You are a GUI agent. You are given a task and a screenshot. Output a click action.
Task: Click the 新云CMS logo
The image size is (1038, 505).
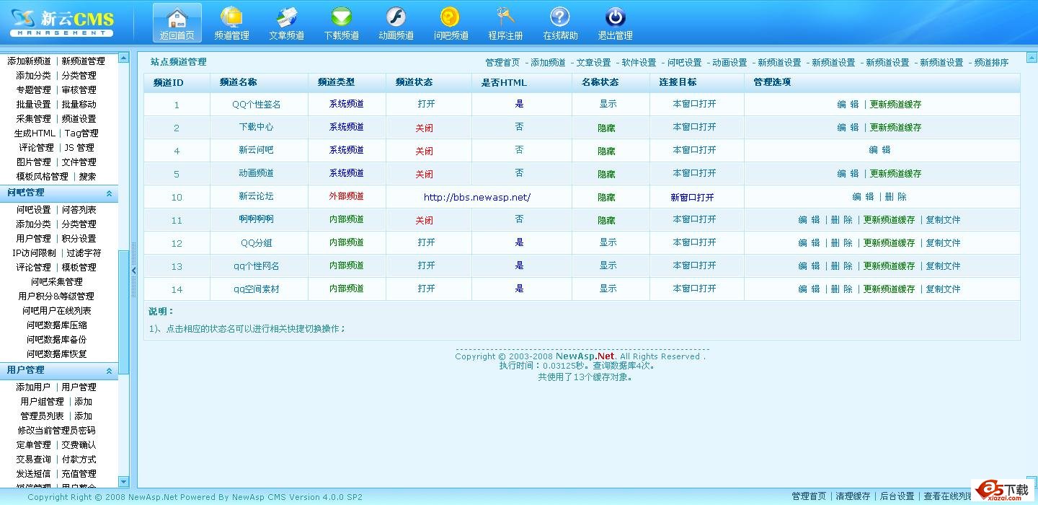[x=62, y=22]
